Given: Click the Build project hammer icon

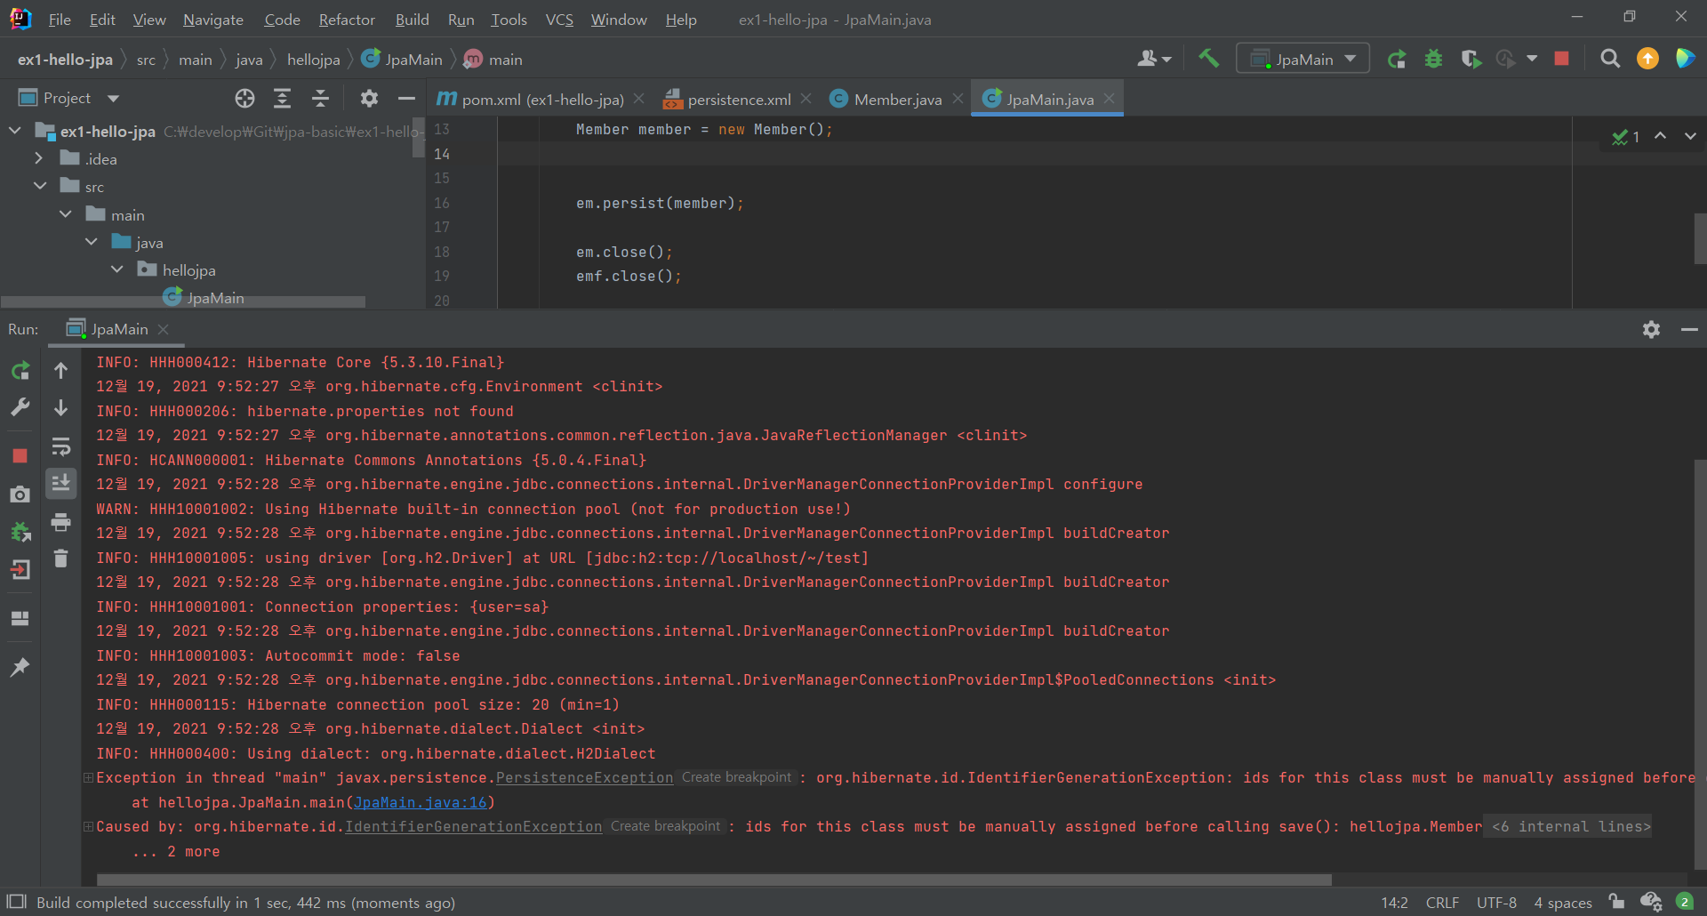Looking at the screenshot, I should point(1208,59).
